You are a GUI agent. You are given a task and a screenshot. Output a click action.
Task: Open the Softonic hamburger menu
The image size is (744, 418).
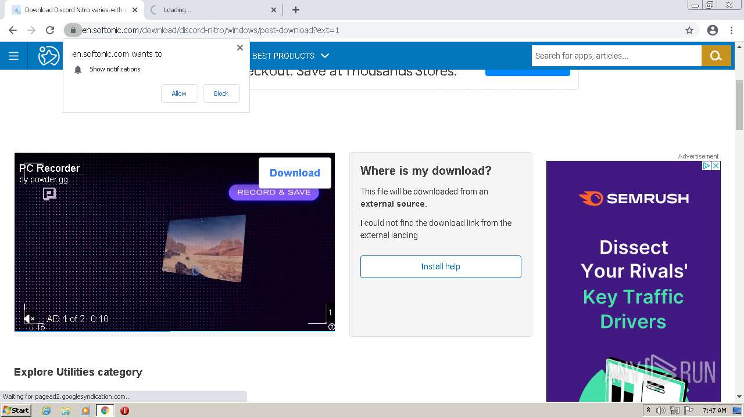click(x=13, y=56)
